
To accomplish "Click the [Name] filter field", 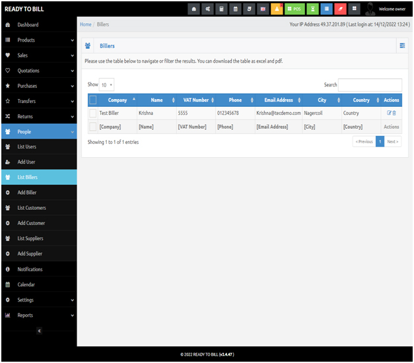I will point(157,127).
